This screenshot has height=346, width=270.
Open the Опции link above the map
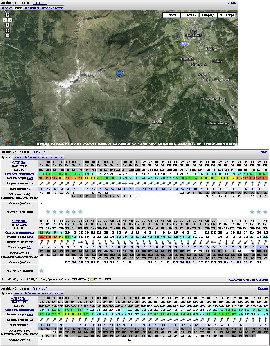click(x=232, y=2)
